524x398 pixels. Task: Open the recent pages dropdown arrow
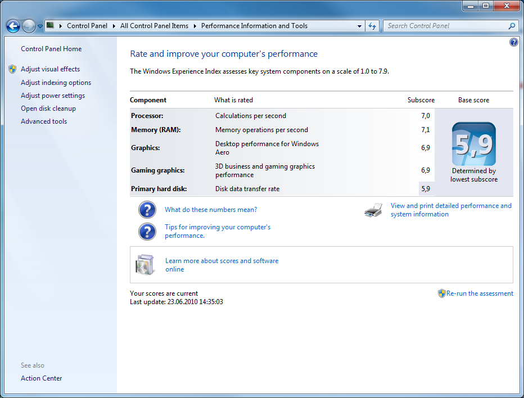(40, 26)
